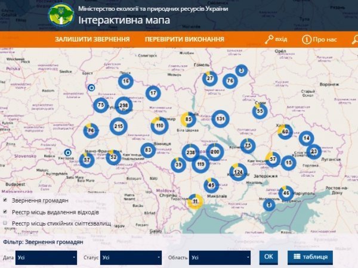Click the Інтерактивна мапа title
Image resolution: width=358 pixels, height=268 pixels.
click(x=124, y=21)
